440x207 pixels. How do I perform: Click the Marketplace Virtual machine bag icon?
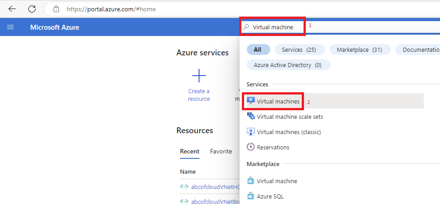point(250,181)
